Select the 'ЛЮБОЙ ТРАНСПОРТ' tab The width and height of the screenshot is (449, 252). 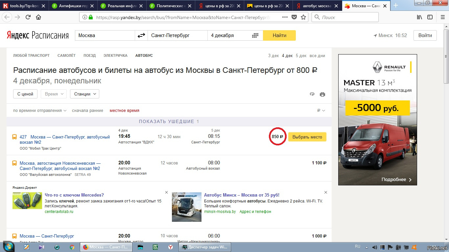click(x=31, y=56)
